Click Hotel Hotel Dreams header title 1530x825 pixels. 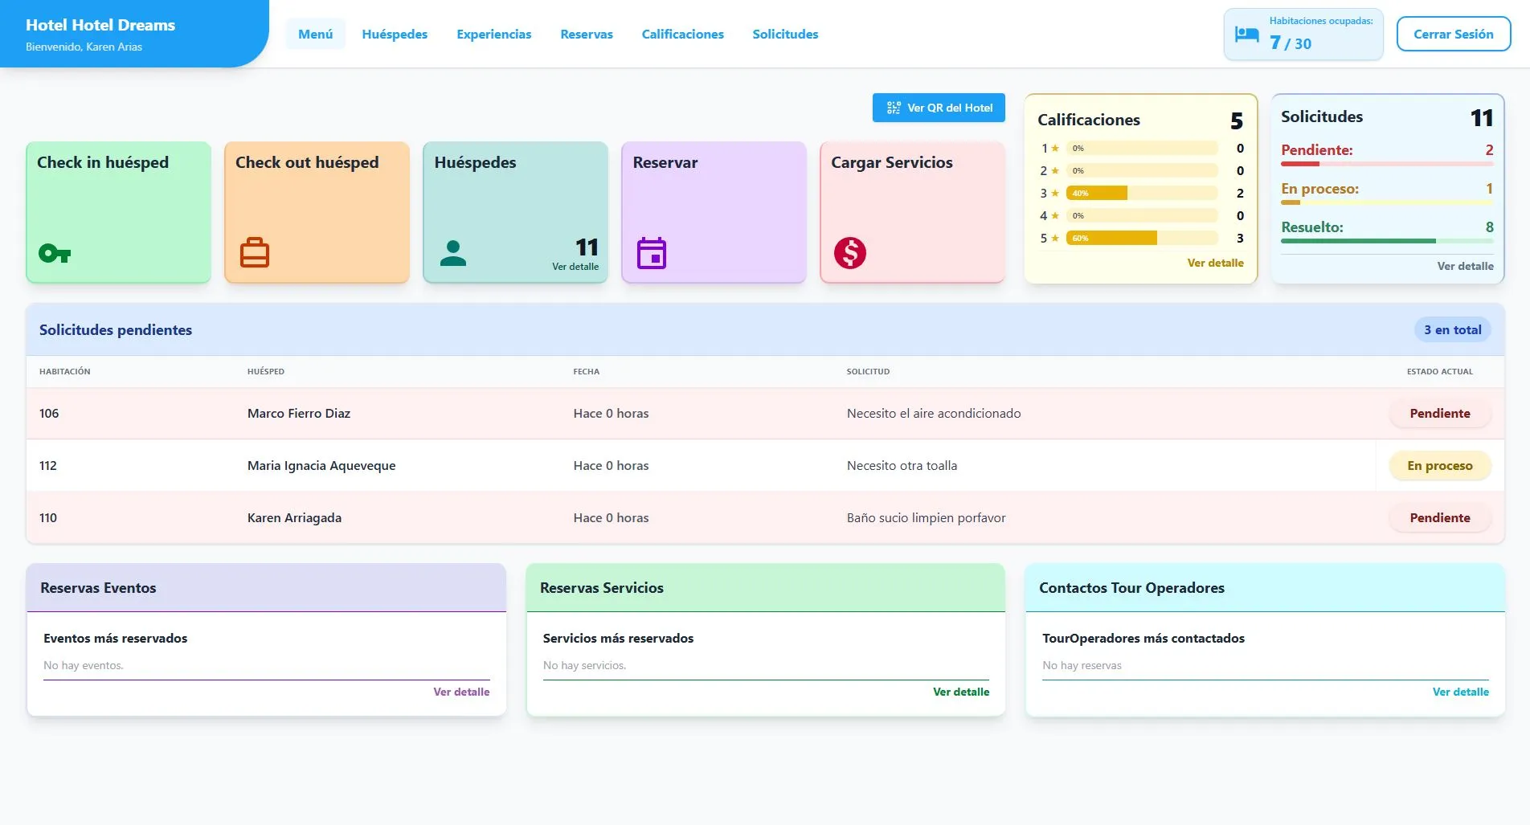(100, 25)
